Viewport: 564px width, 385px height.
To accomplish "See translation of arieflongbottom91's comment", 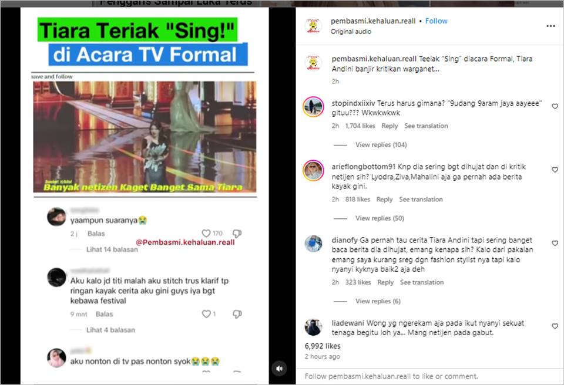I will (x=421, y=199).
